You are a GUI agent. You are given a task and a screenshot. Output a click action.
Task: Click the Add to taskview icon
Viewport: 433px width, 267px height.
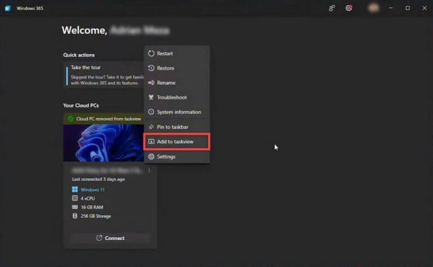point(151,141)
